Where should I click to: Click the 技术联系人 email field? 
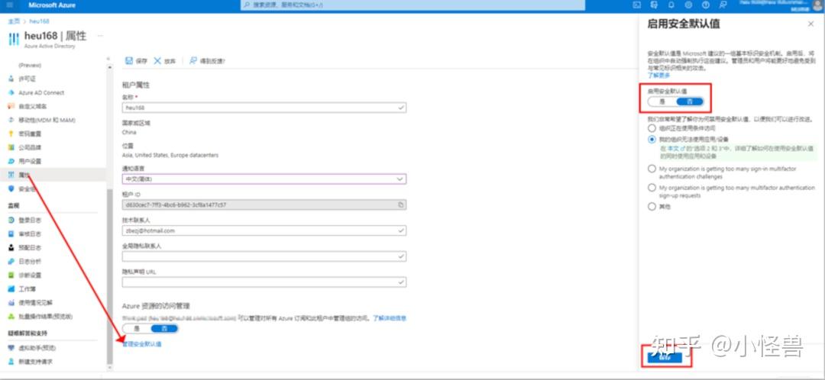click(x=264, y=230)
